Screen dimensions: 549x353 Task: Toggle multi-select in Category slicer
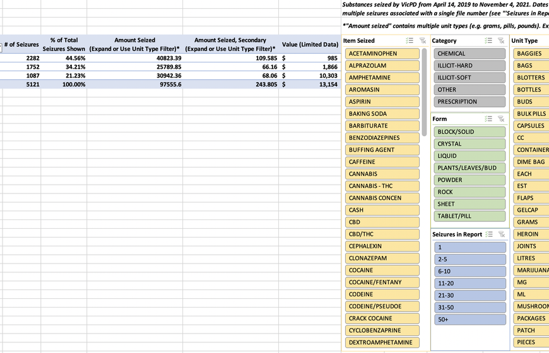(x=488, y=40)
